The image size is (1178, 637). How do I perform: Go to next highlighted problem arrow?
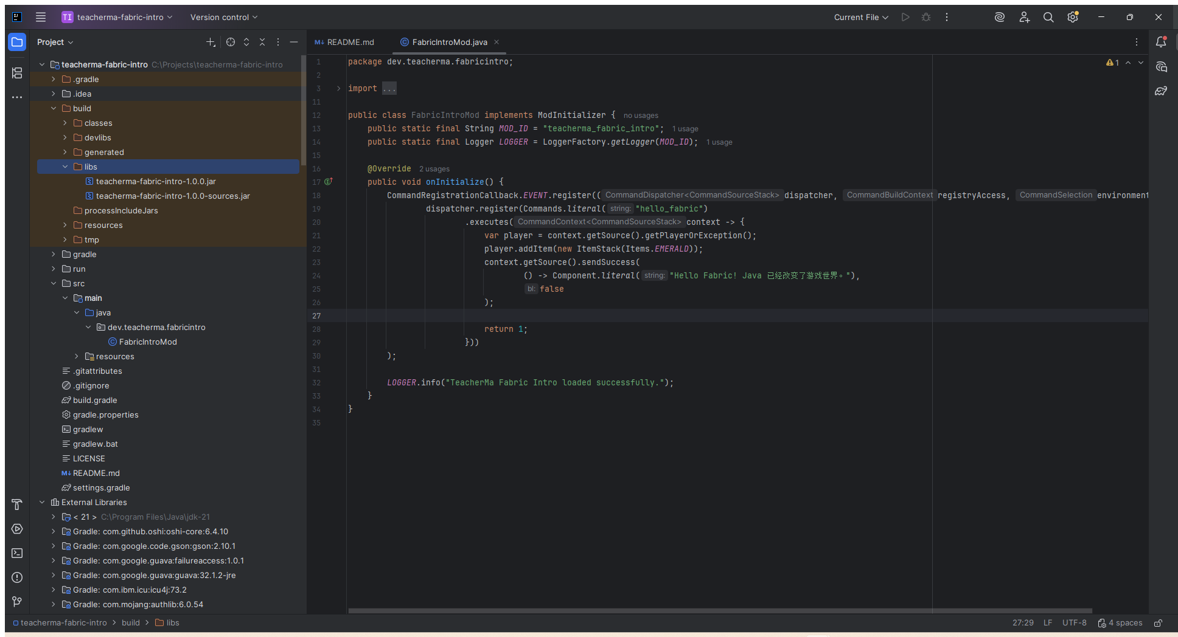point(1141,63)
